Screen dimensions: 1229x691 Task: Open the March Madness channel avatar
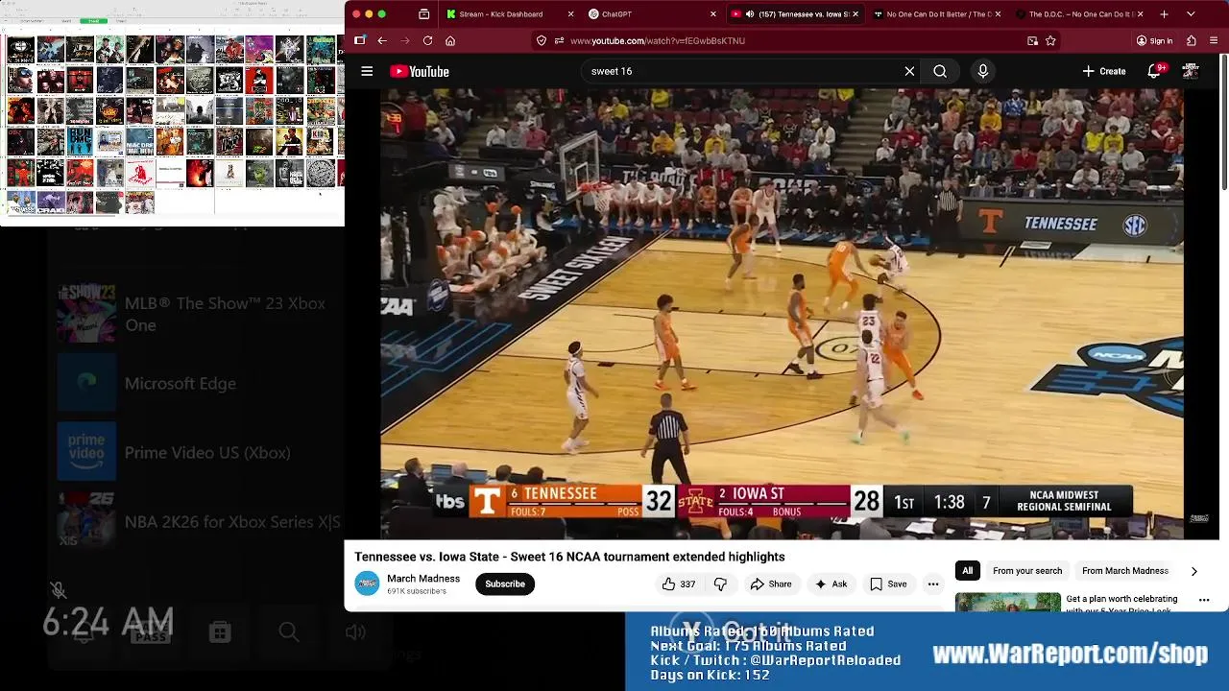[x=367, y=584]
